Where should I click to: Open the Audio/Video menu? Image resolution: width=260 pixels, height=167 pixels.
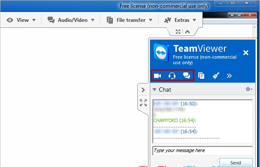[x=71, y=20]
